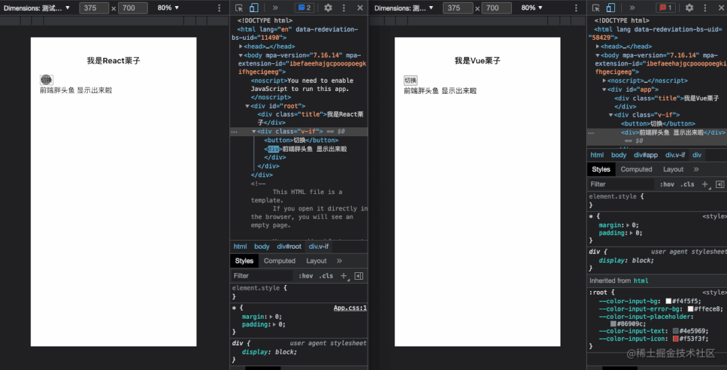Add new style rule in Vue Styles pane
The image size is (727, 370).
click(x=705, y=184)
